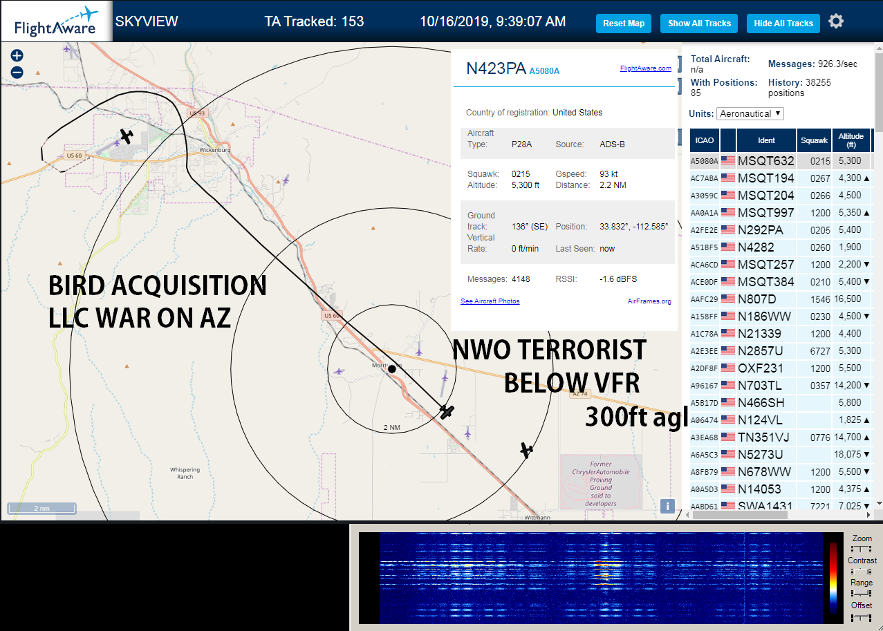Select the black aircraft icon near Wickenburg airport

point(126,135)
